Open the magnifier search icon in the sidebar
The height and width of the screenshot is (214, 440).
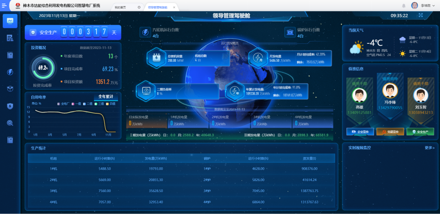10,123
